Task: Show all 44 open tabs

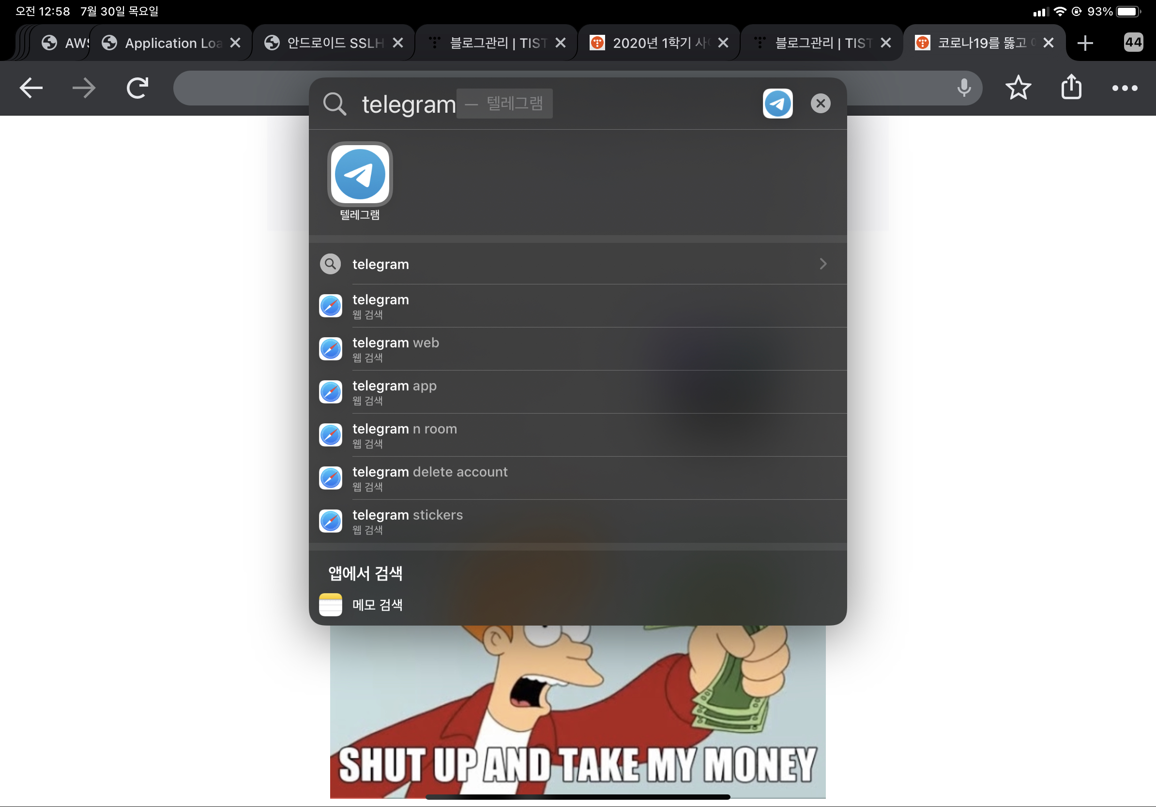Action: click(1133, 42)
